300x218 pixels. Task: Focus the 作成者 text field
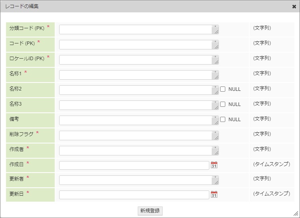point(135,151)
